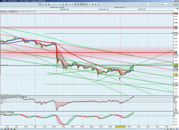Open Commodity Channel Index settings wrench
The width and height of the screenshot is (179, 130).
[19, 97]
